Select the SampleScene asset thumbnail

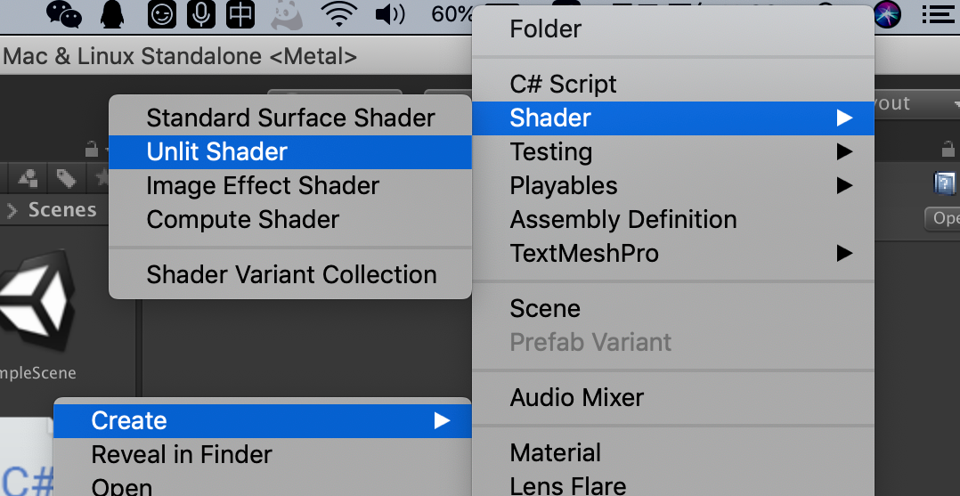point(37,300)
